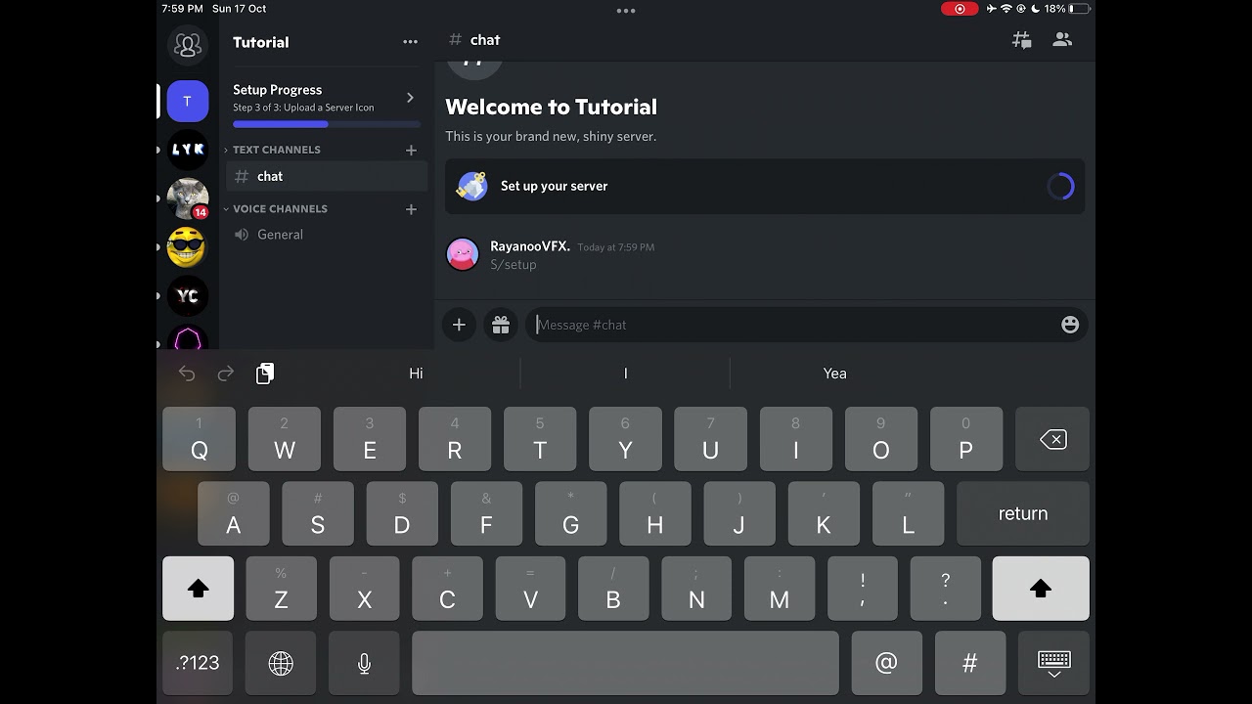Choose the 'I' keyboard suggestion

click(x=625, y=374)
